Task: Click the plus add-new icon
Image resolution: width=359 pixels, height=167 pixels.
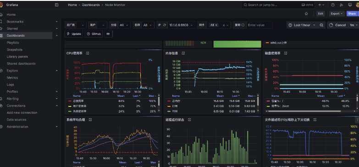Action: [x=321, y=5]
